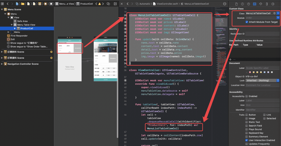The height and width of the screenshot is (146, 281).
Task: Switch to the Size inspector
Action: coord(266,4)
